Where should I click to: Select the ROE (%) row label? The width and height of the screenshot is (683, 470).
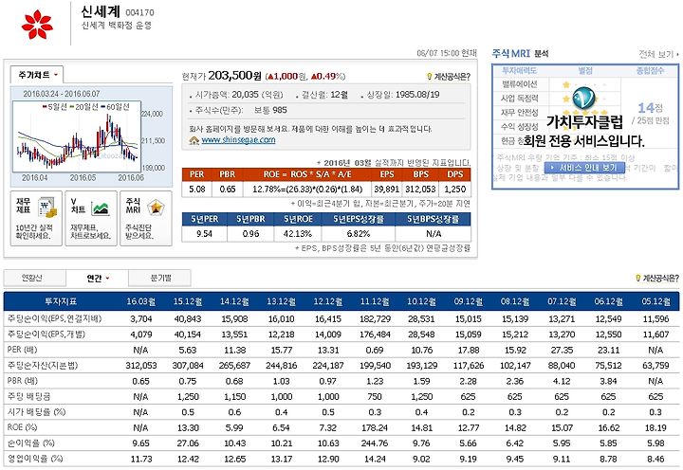click(22, 427)
